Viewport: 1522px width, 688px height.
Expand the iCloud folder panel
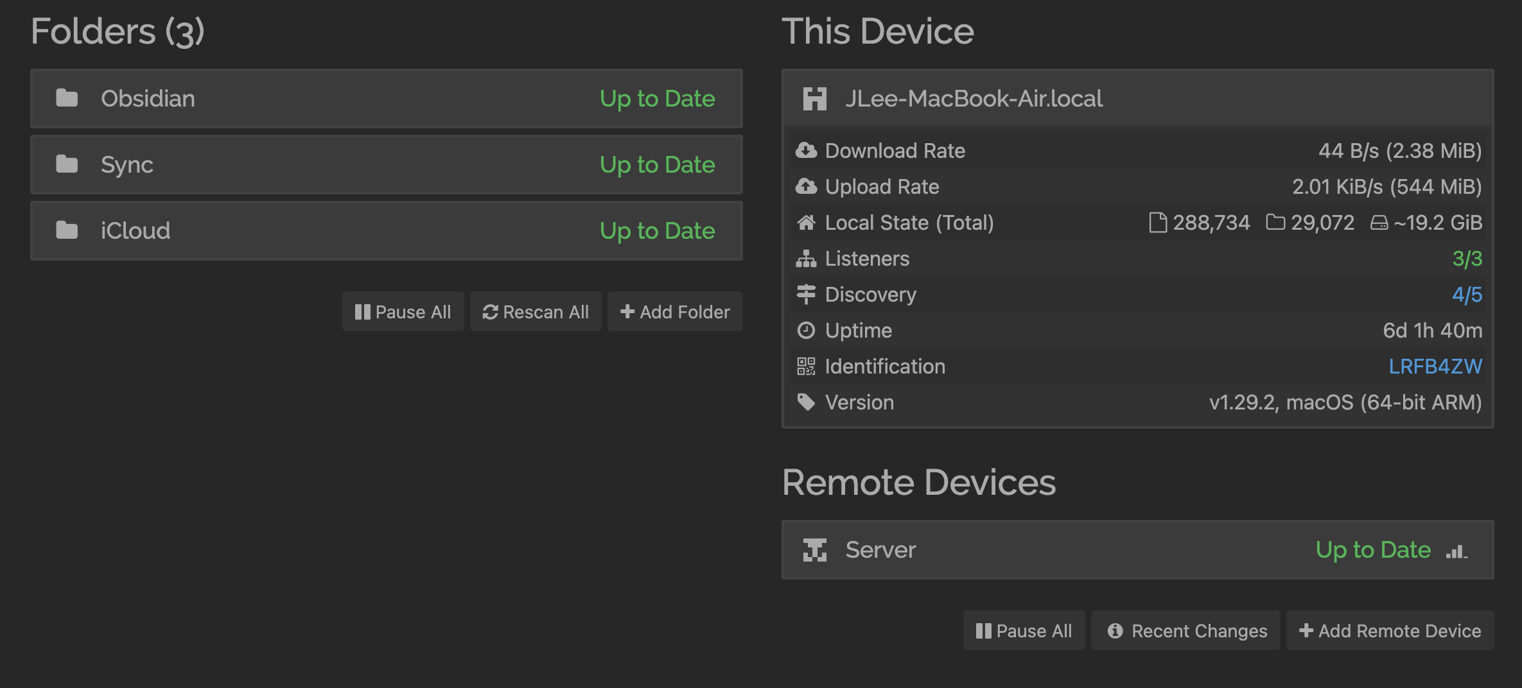tap(385, 231)
